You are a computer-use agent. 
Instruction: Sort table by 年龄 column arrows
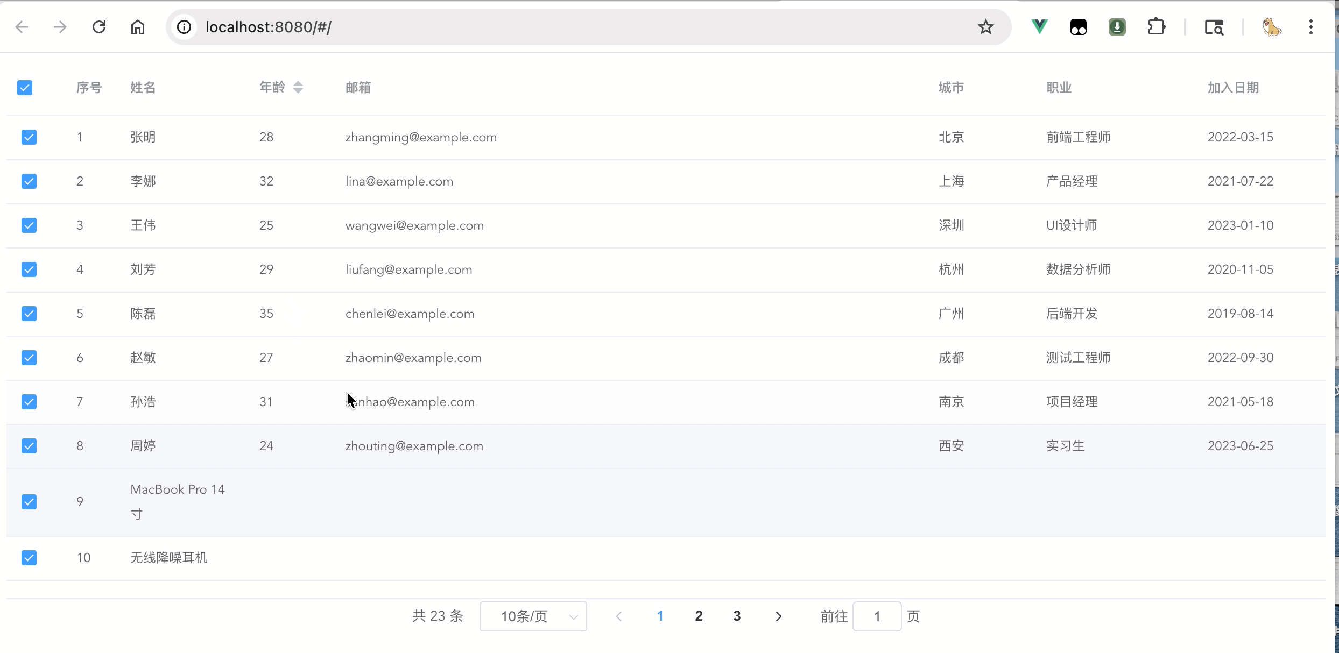(298, 87)
